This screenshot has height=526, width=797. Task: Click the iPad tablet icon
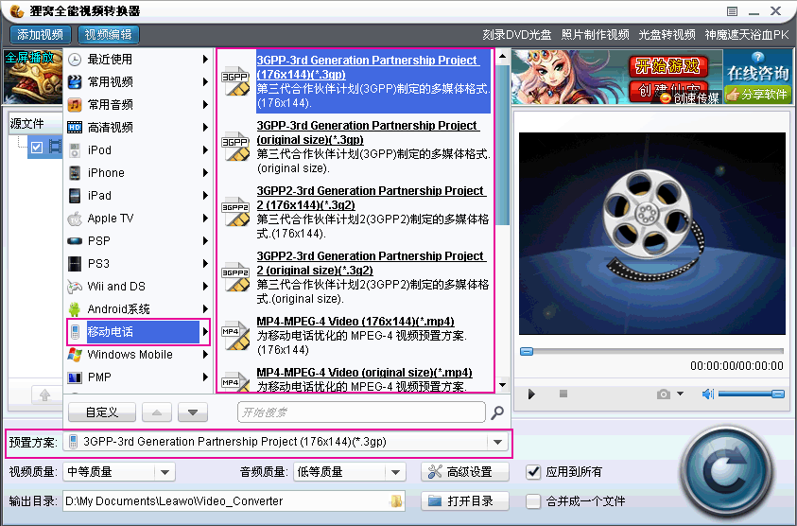point(75,195)
